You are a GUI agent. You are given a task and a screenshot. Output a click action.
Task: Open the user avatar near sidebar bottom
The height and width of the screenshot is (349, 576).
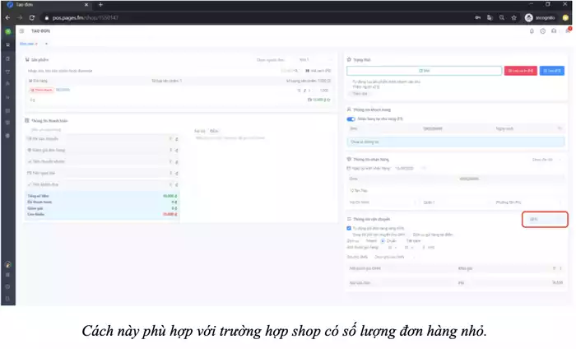tap(7, 264)
